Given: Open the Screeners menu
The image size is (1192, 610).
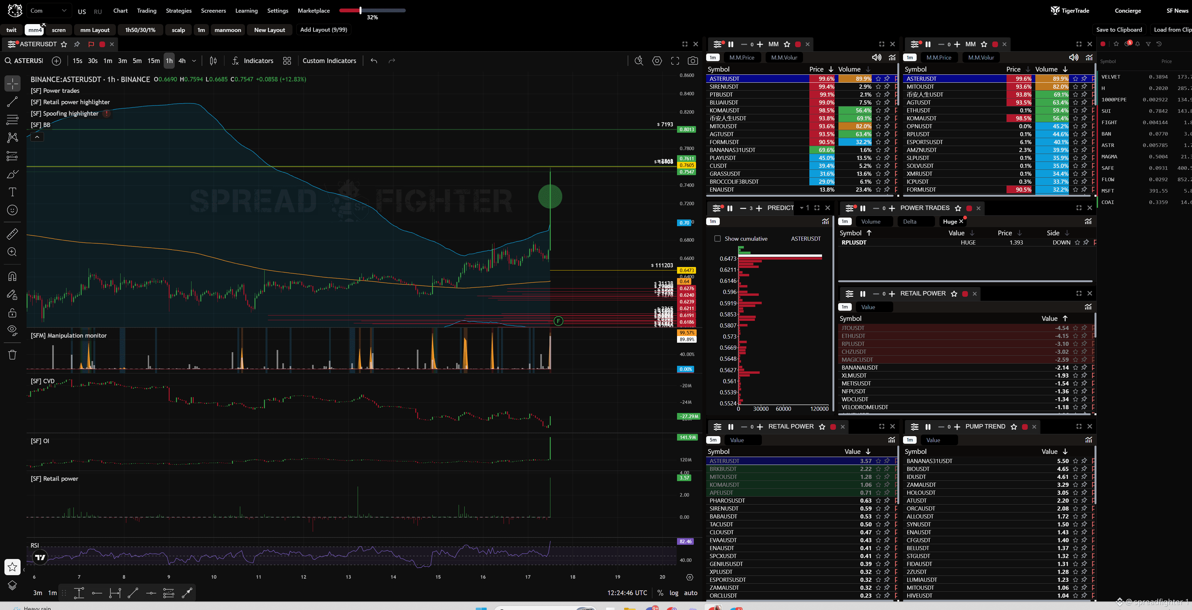Looking at the screenshot, I should pyautogui.click(x=213, y=11).
